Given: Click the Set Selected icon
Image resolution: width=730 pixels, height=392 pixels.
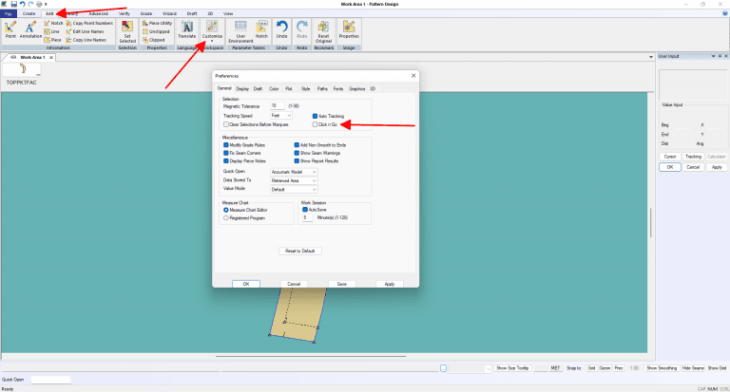Looking at the screenshot, I should click(127, 31).
